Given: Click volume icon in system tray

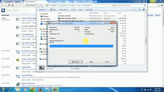Looking at the screenshot, I should click(x=151, y=90).
